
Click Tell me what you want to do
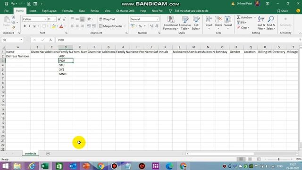coord(191,11)
